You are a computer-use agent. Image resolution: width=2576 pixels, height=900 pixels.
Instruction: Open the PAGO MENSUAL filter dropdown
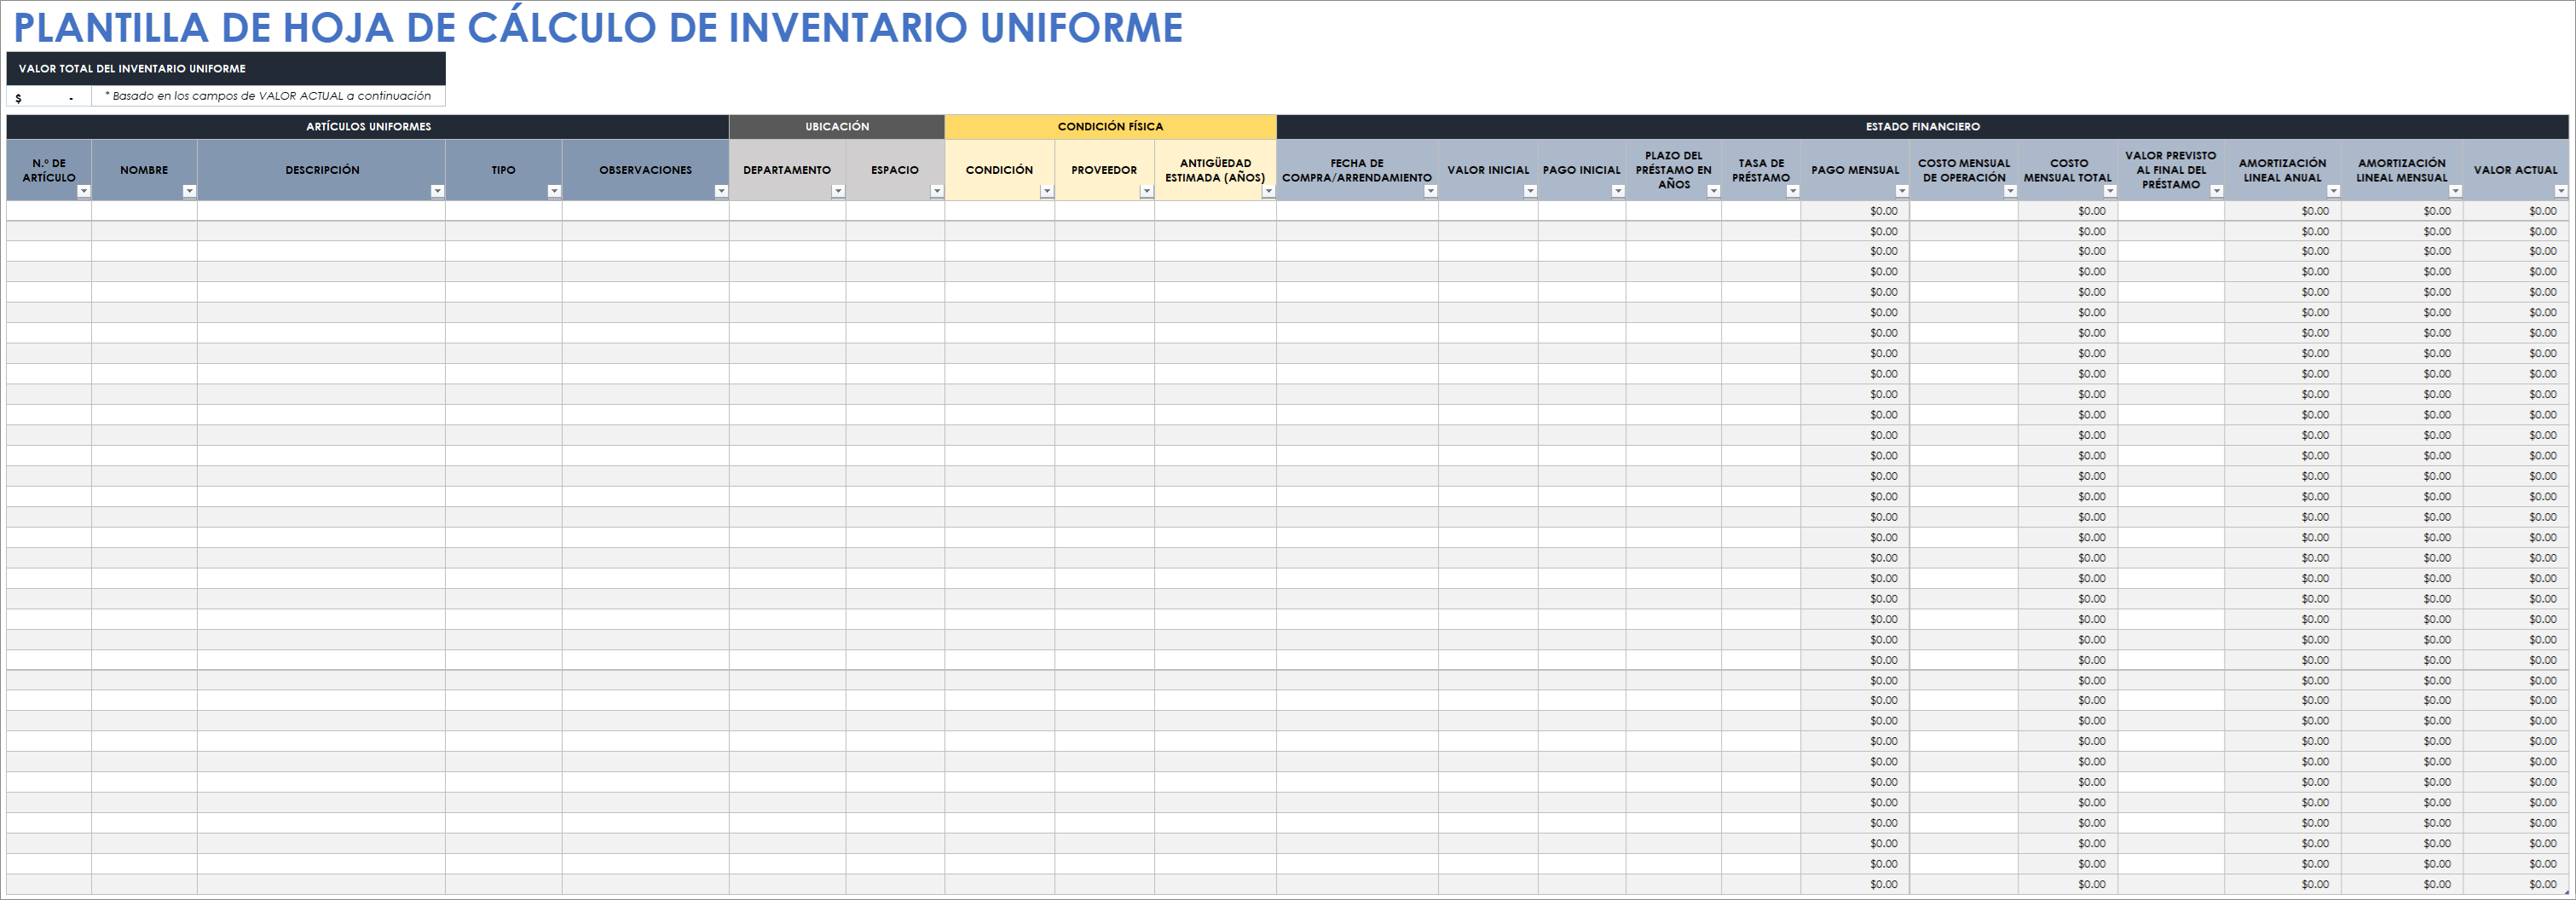[1902, 191]
